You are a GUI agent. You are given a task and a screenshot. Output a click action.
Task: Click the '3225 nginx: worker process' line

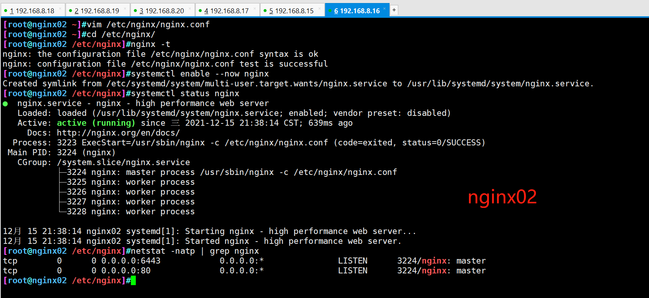130,182
